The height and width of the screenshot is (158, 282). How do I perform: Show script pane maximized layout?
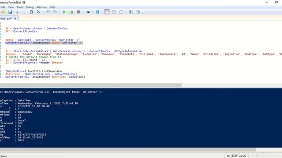(x=121, y=12)
